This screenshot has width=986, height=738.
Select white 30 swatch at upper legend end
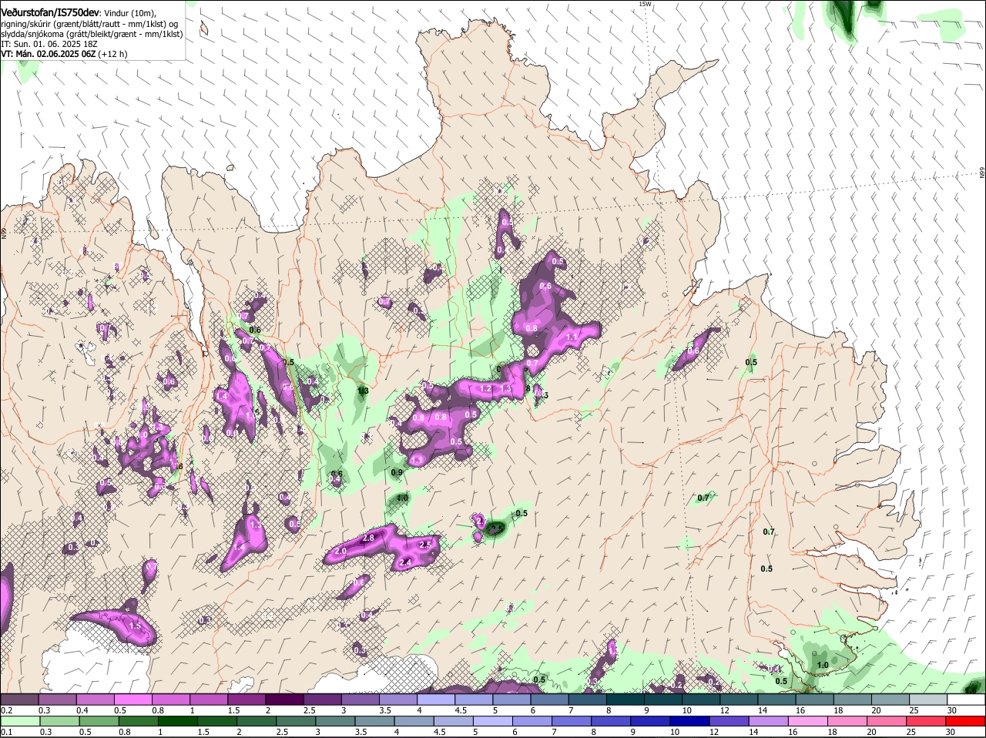pyautogui.click(x=967, y=699)
